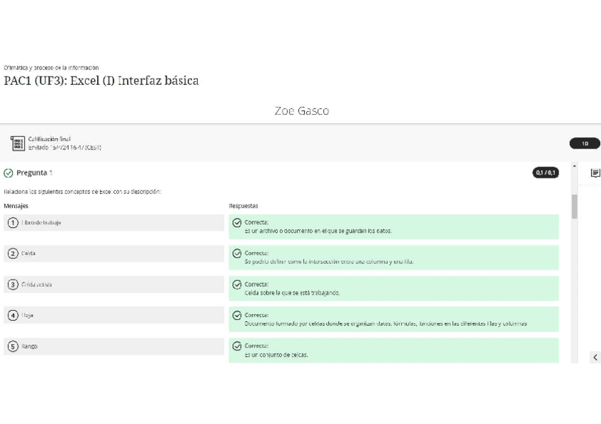This screenshot has height=424, width=601.
Task: Click number 5 circle beside Rango
Action: (x=13, y=347)
